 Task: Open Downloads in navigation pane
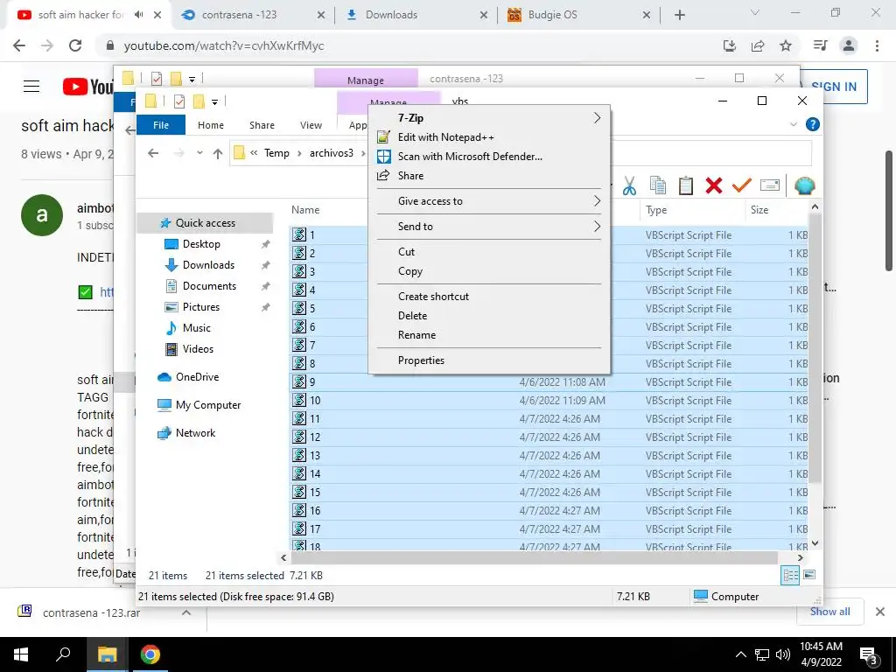(208, 265)
